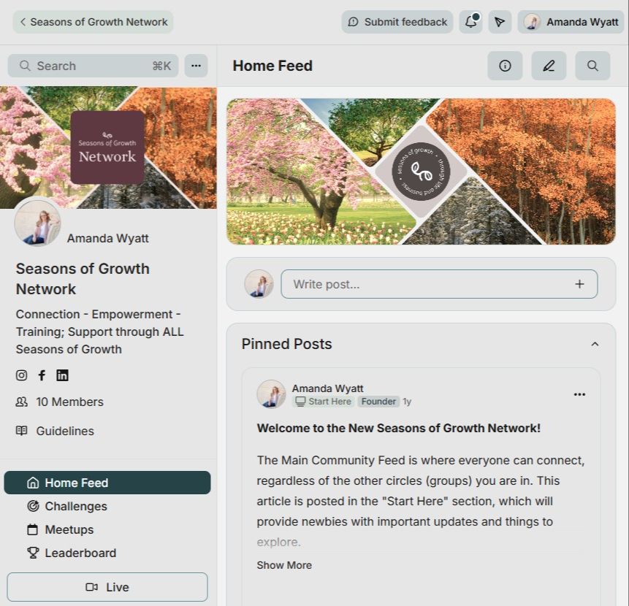The image size is (629, 606).
Task: Open the Facebook social link icon
Action: pos(42,375)
